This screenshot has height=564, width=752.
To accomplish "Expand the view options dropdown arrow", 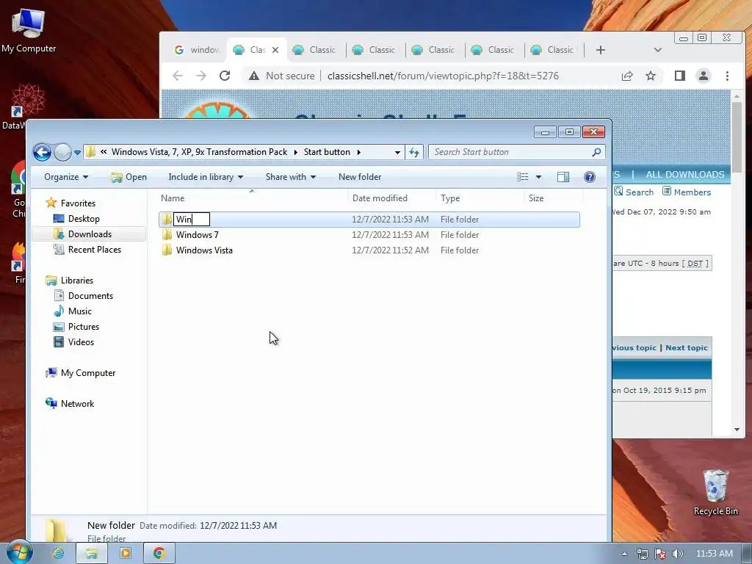I will [x=538, y=177].
